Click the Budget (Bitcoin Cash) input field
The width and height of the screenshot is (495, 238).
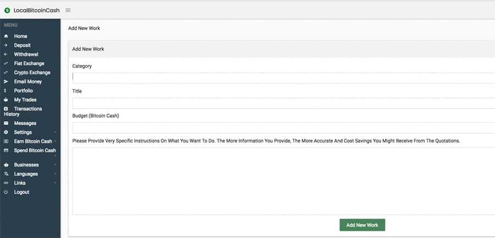283,128
